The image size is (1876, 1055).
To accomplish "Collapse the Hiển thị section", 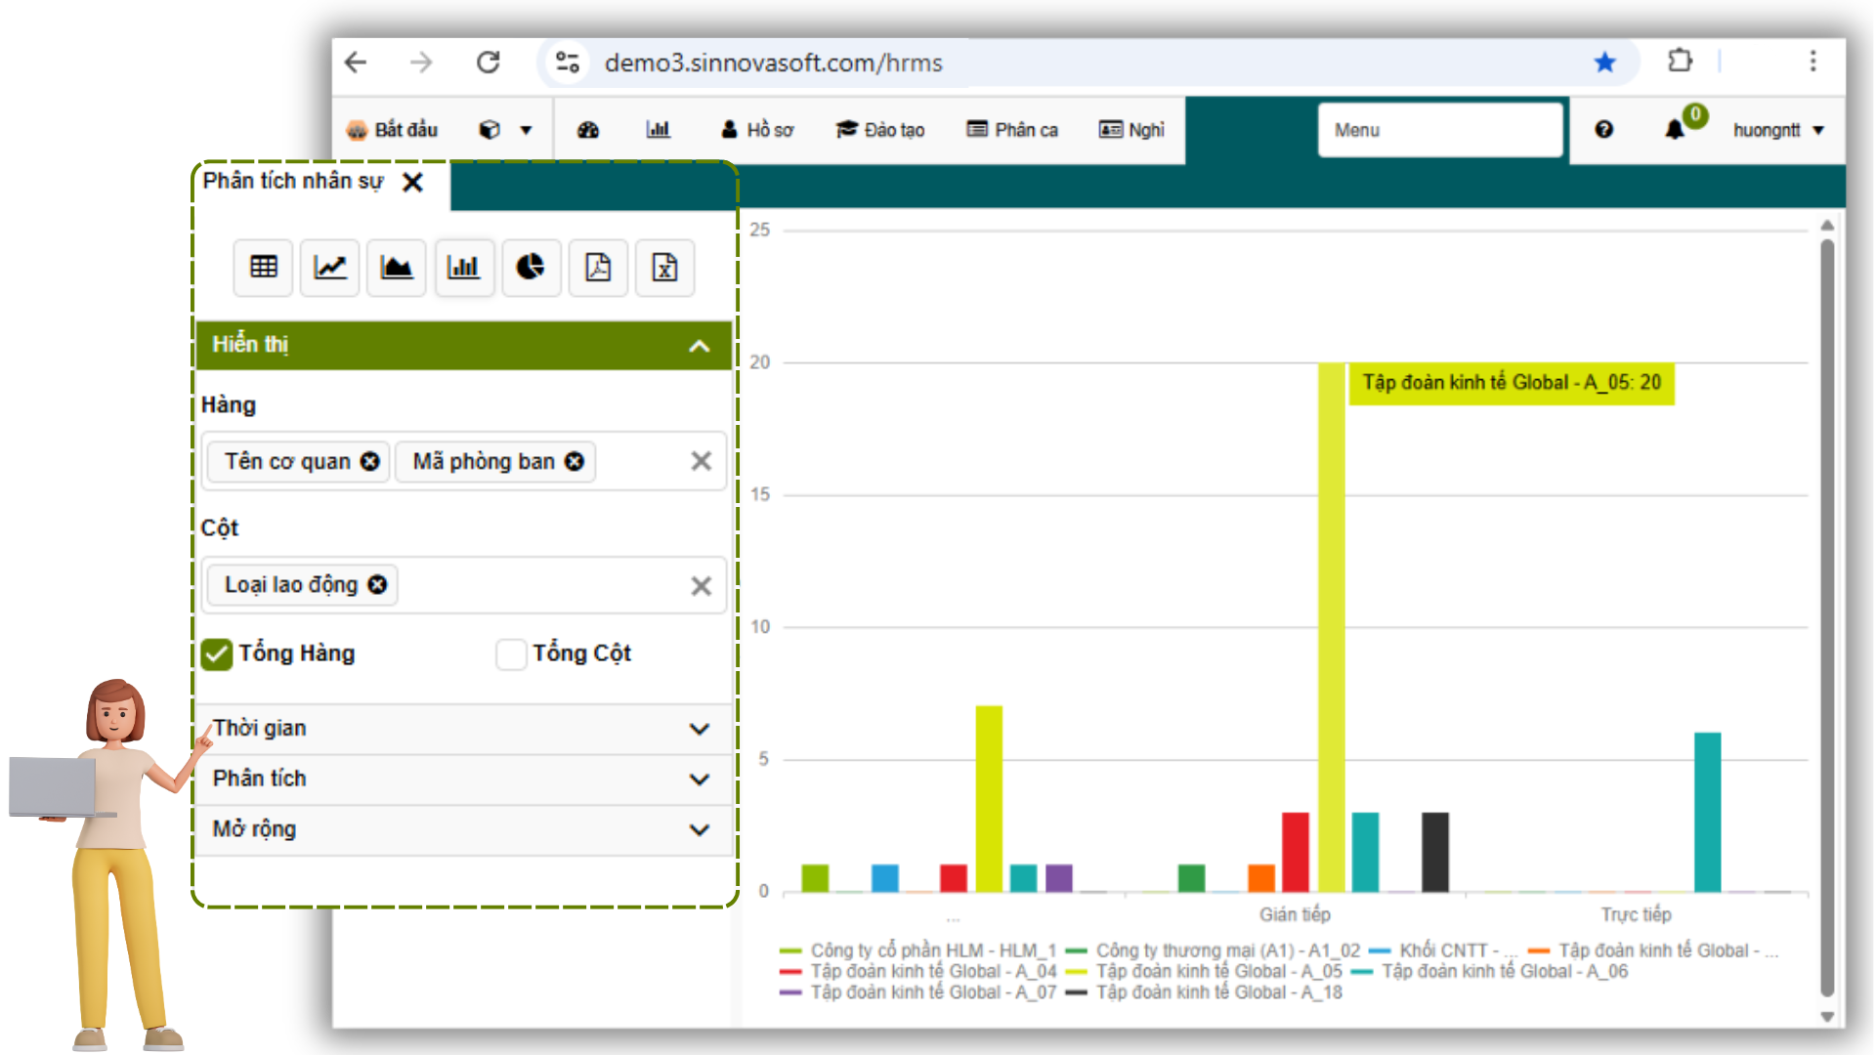I will (463, 345).
